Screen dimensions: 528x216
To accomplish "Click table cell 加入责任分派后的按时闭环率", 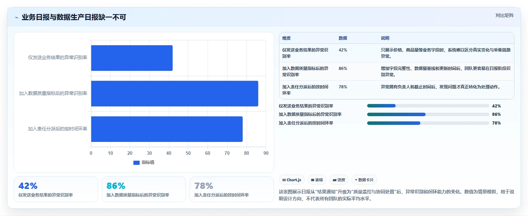I will [x=305, y=90].
